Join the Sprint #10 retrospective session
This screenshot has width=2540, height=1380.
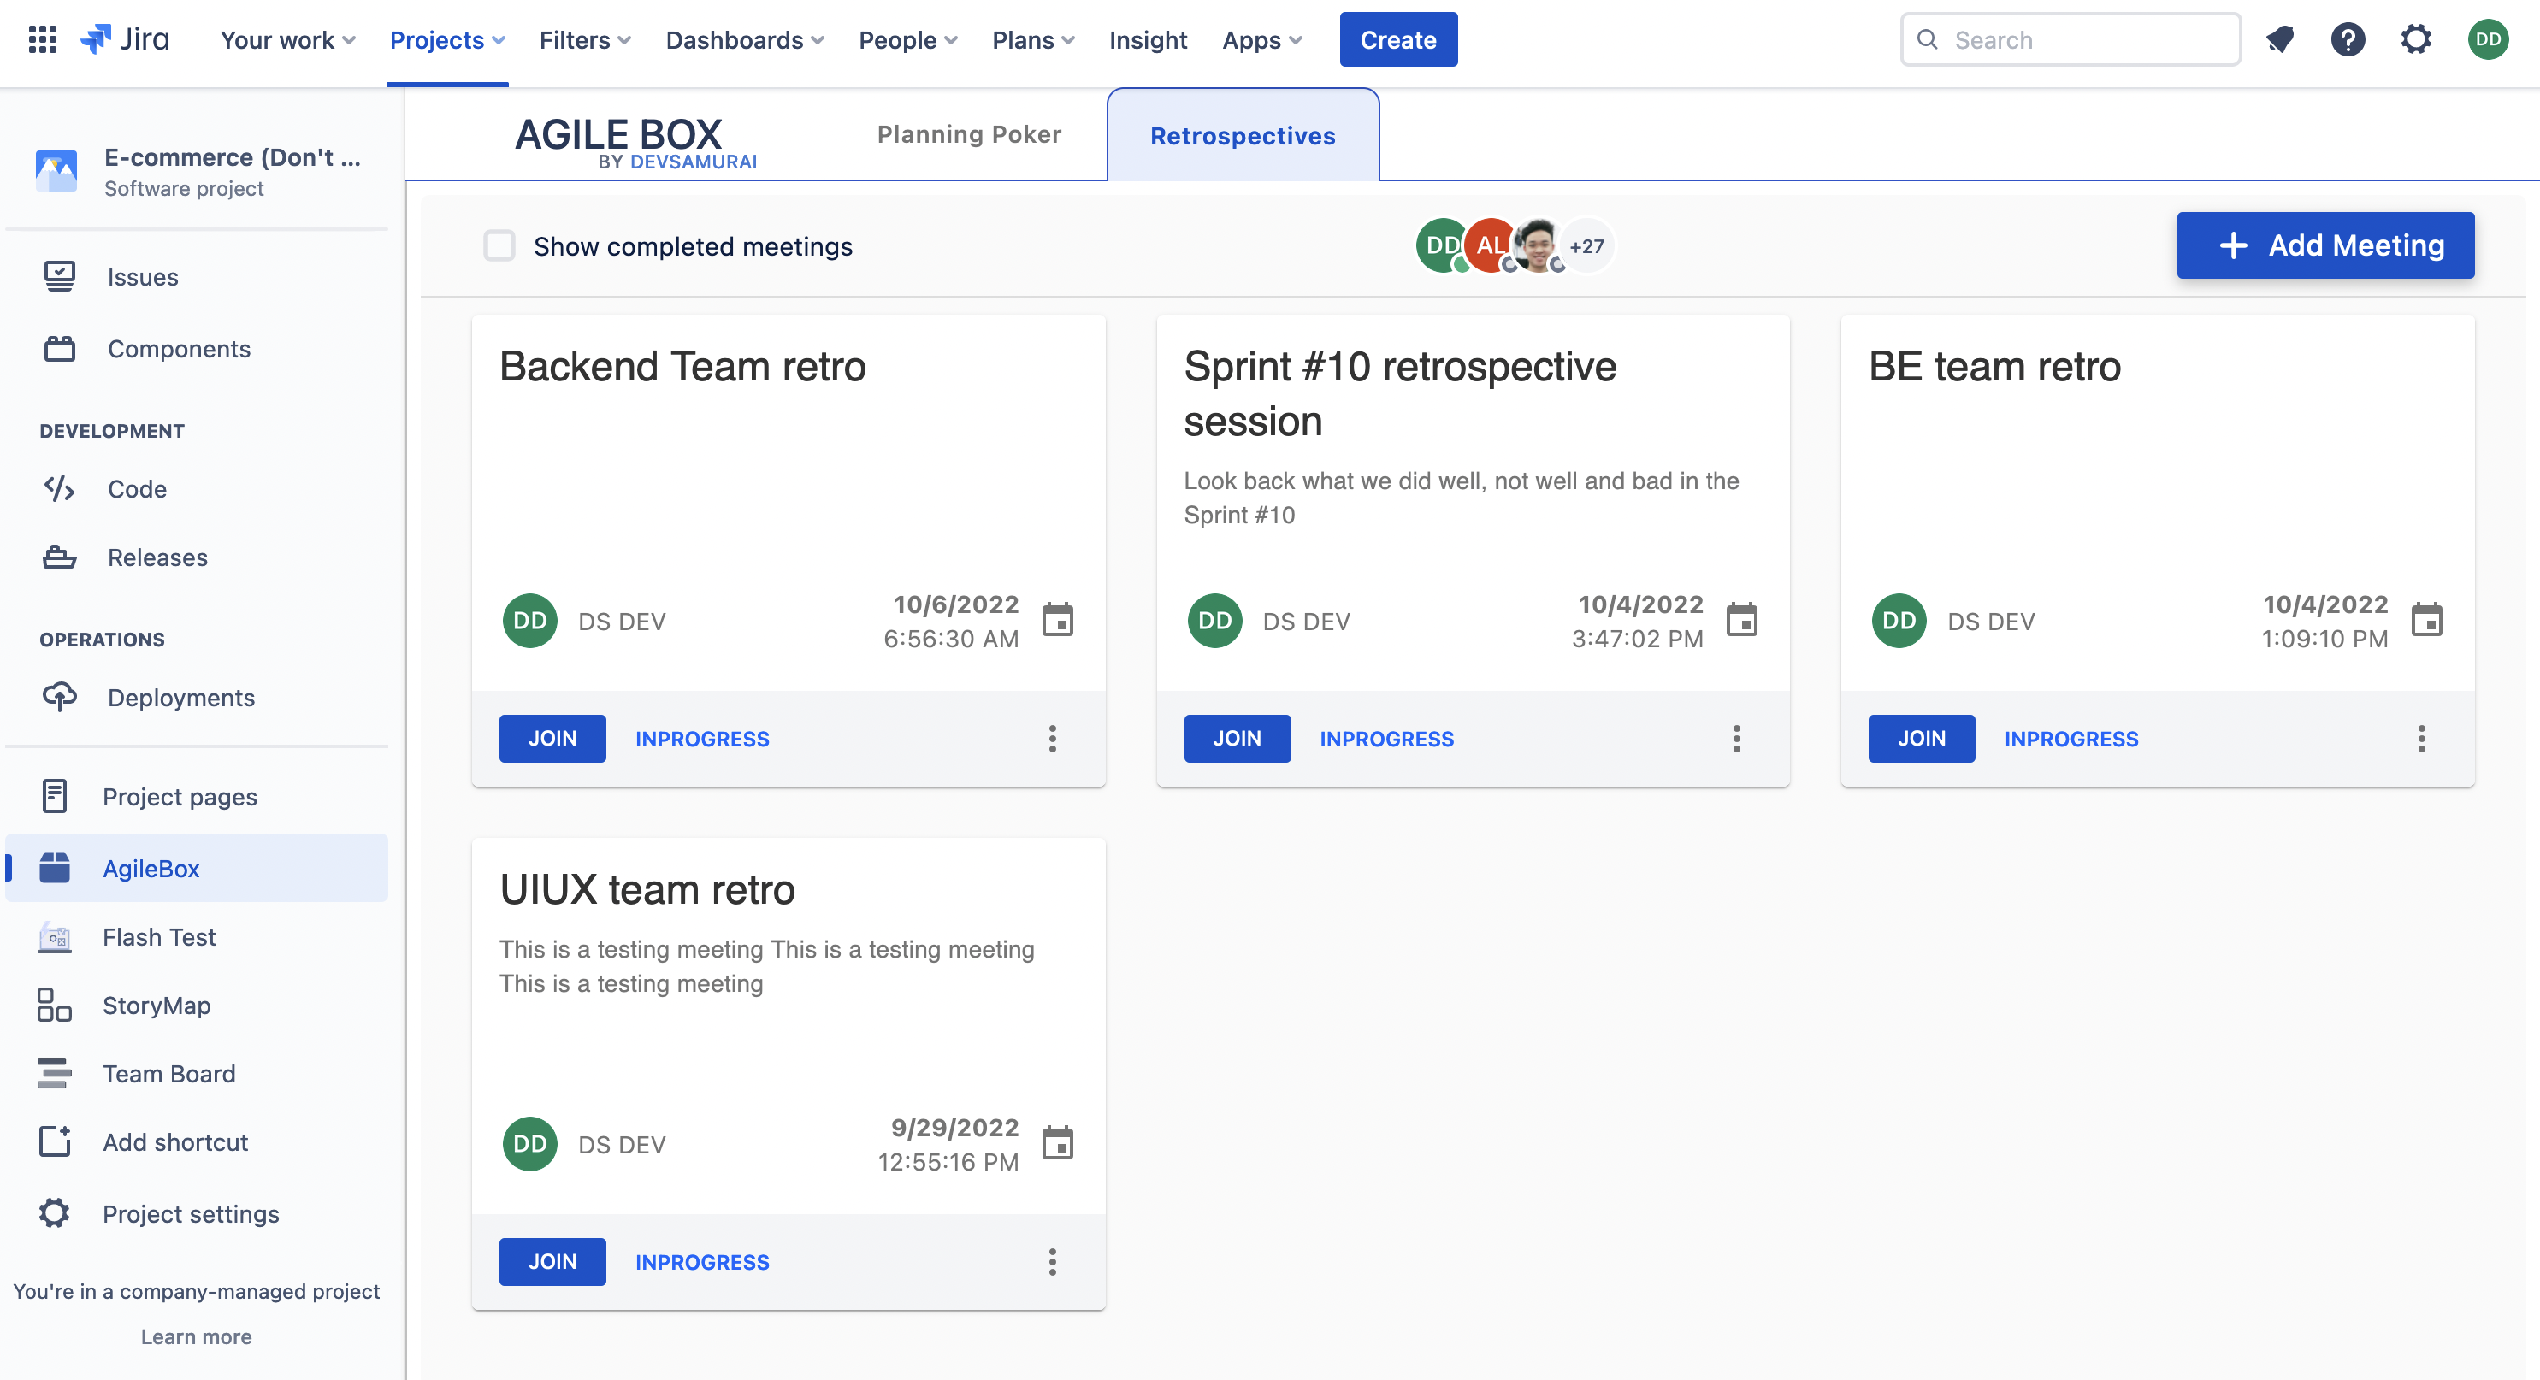click(1237, 738)
